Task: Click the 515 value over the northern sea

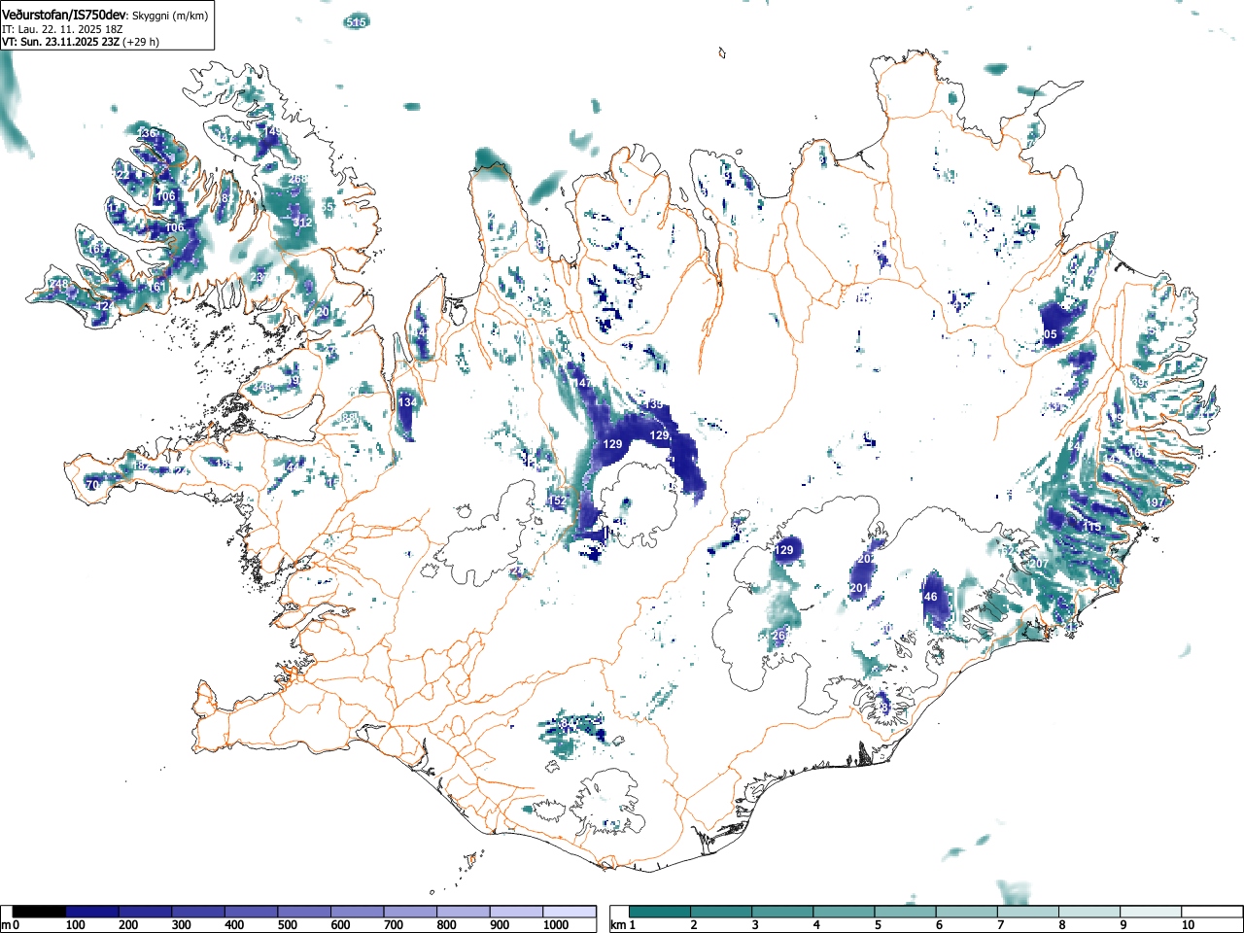Action: click(x=357, y=21)
